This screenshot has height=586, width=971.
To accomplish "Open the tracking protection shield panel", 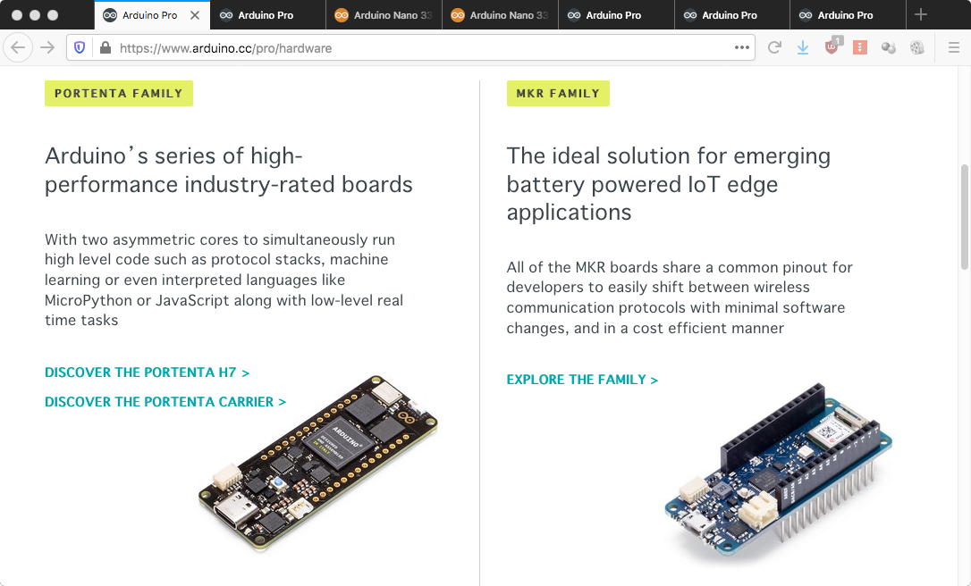I will [80, 47].
